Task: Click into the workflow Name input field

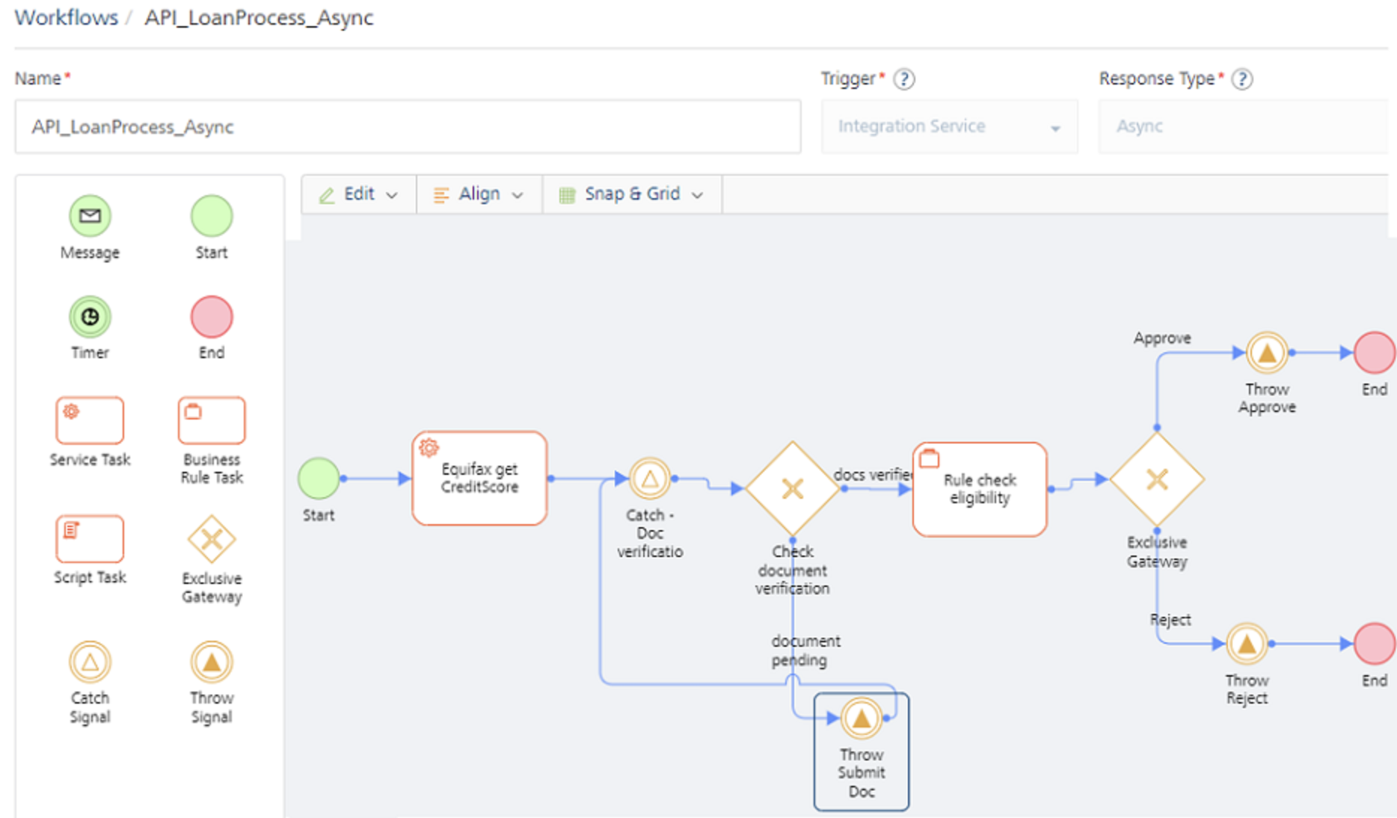Action: (408, 127)
